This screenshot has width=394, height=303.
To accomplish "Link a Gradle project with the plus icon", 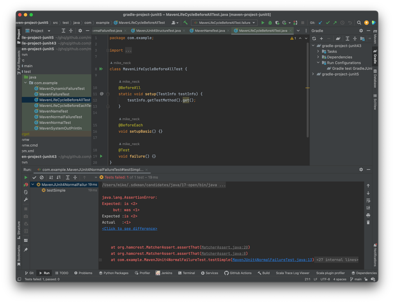I will coord(321,39).
